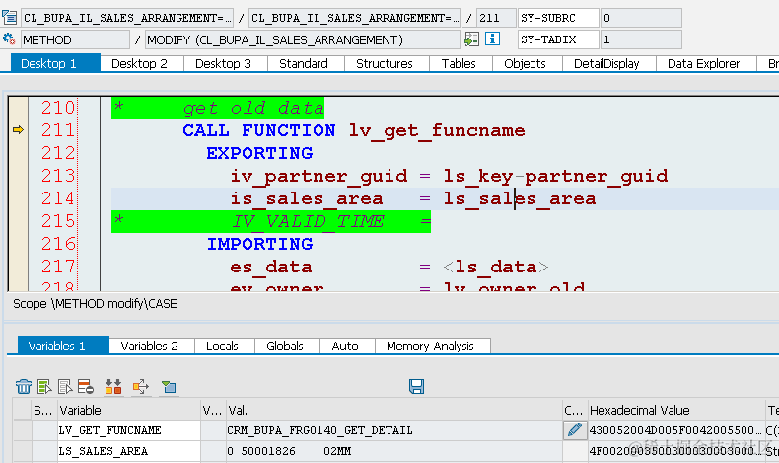Click the Variable column header

pyautogui.click(x=129, y=411)
